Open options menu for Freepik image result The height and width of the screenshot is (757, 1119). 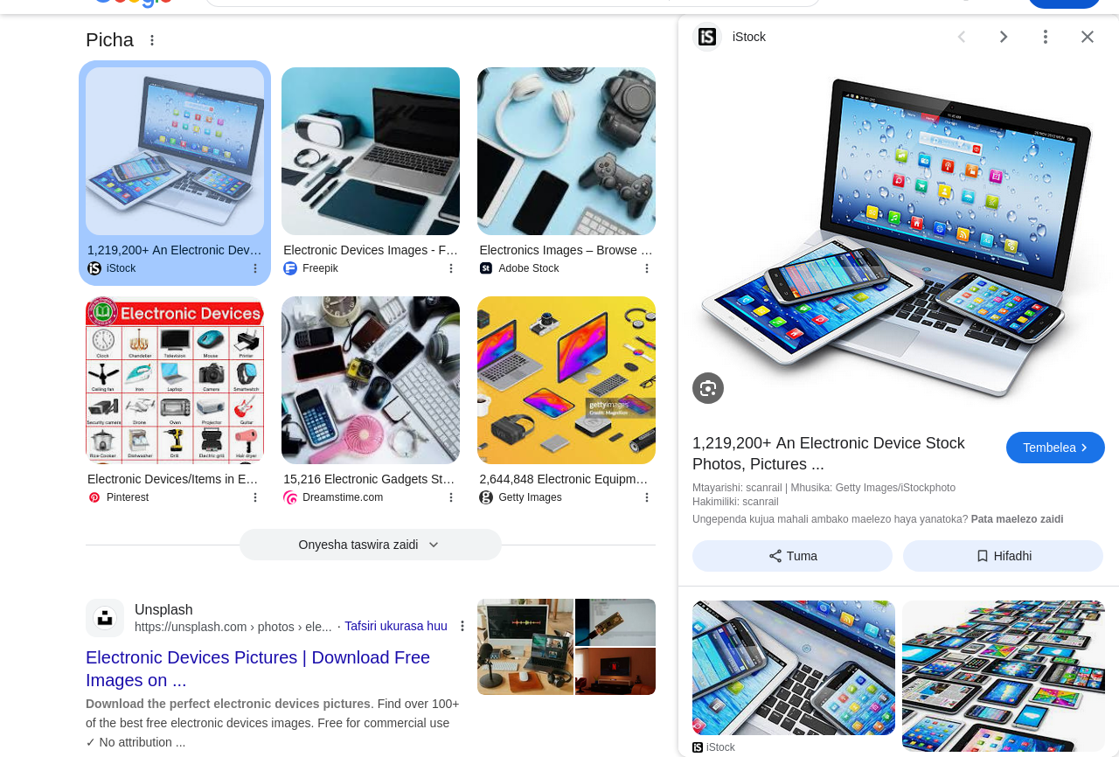(x=451, y=268)
